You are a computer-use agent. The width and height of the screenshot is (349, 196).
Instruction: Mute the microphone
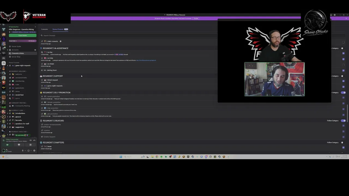23,151
